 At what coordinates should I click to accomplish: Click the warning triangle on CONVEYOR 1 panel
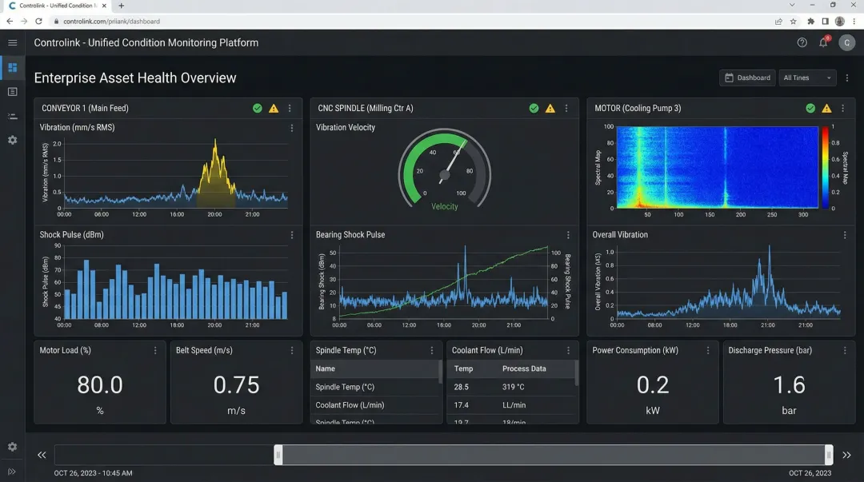272,108
